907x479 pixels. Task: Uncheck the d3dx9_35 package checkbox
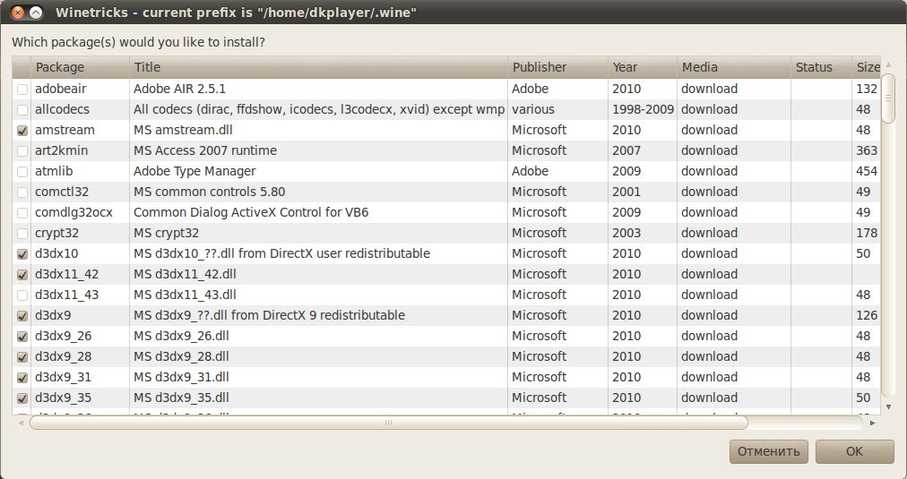(22, 398)
